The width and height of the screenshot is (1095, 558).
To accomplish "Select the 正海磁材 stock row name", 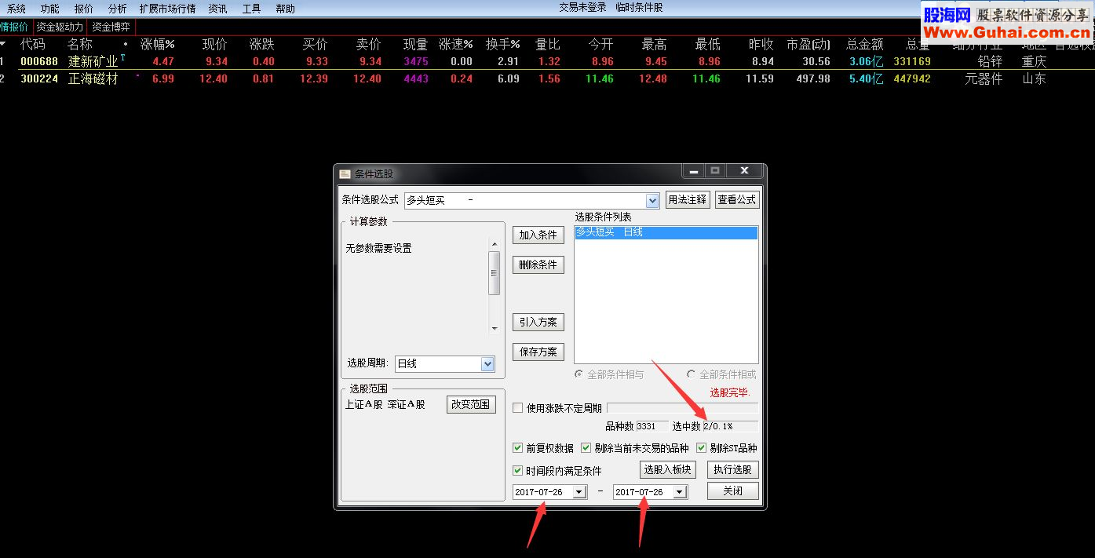I will tap(93, 78).
